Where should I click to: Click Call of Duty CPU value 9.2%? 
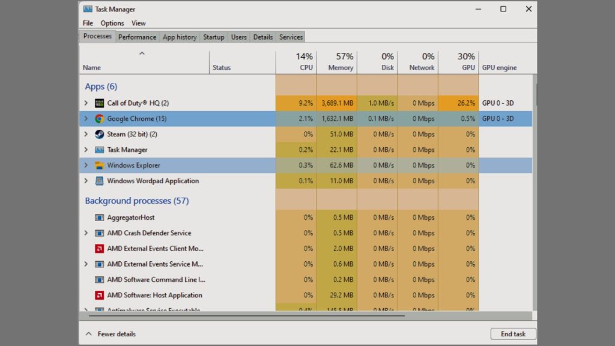(x=306, y=103)
